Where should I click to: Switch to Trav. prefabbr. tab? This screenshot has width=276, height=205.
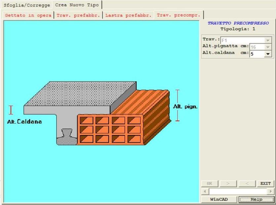[78, 15]
